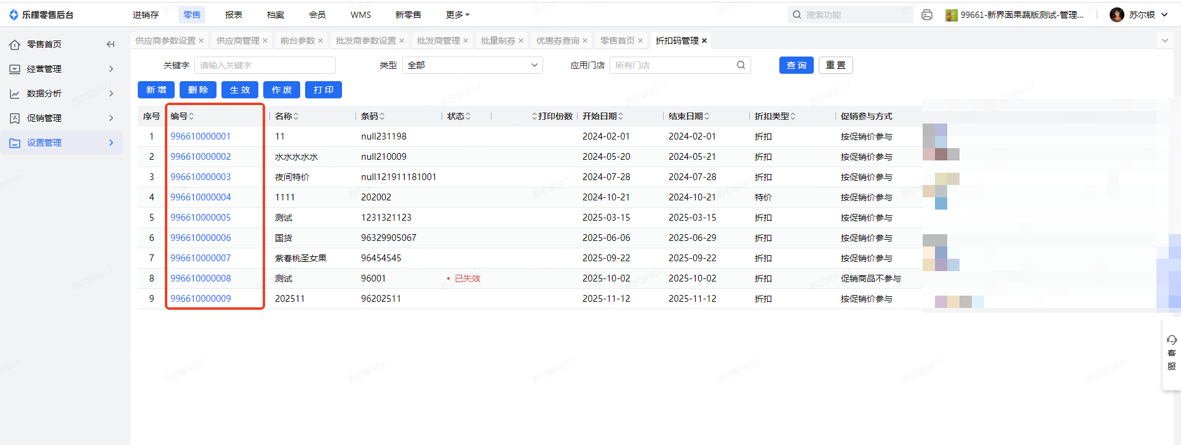Viewport: 1181px width, 445px height.
Task: Sort by 状态 column sort icon
Action: 468,116
